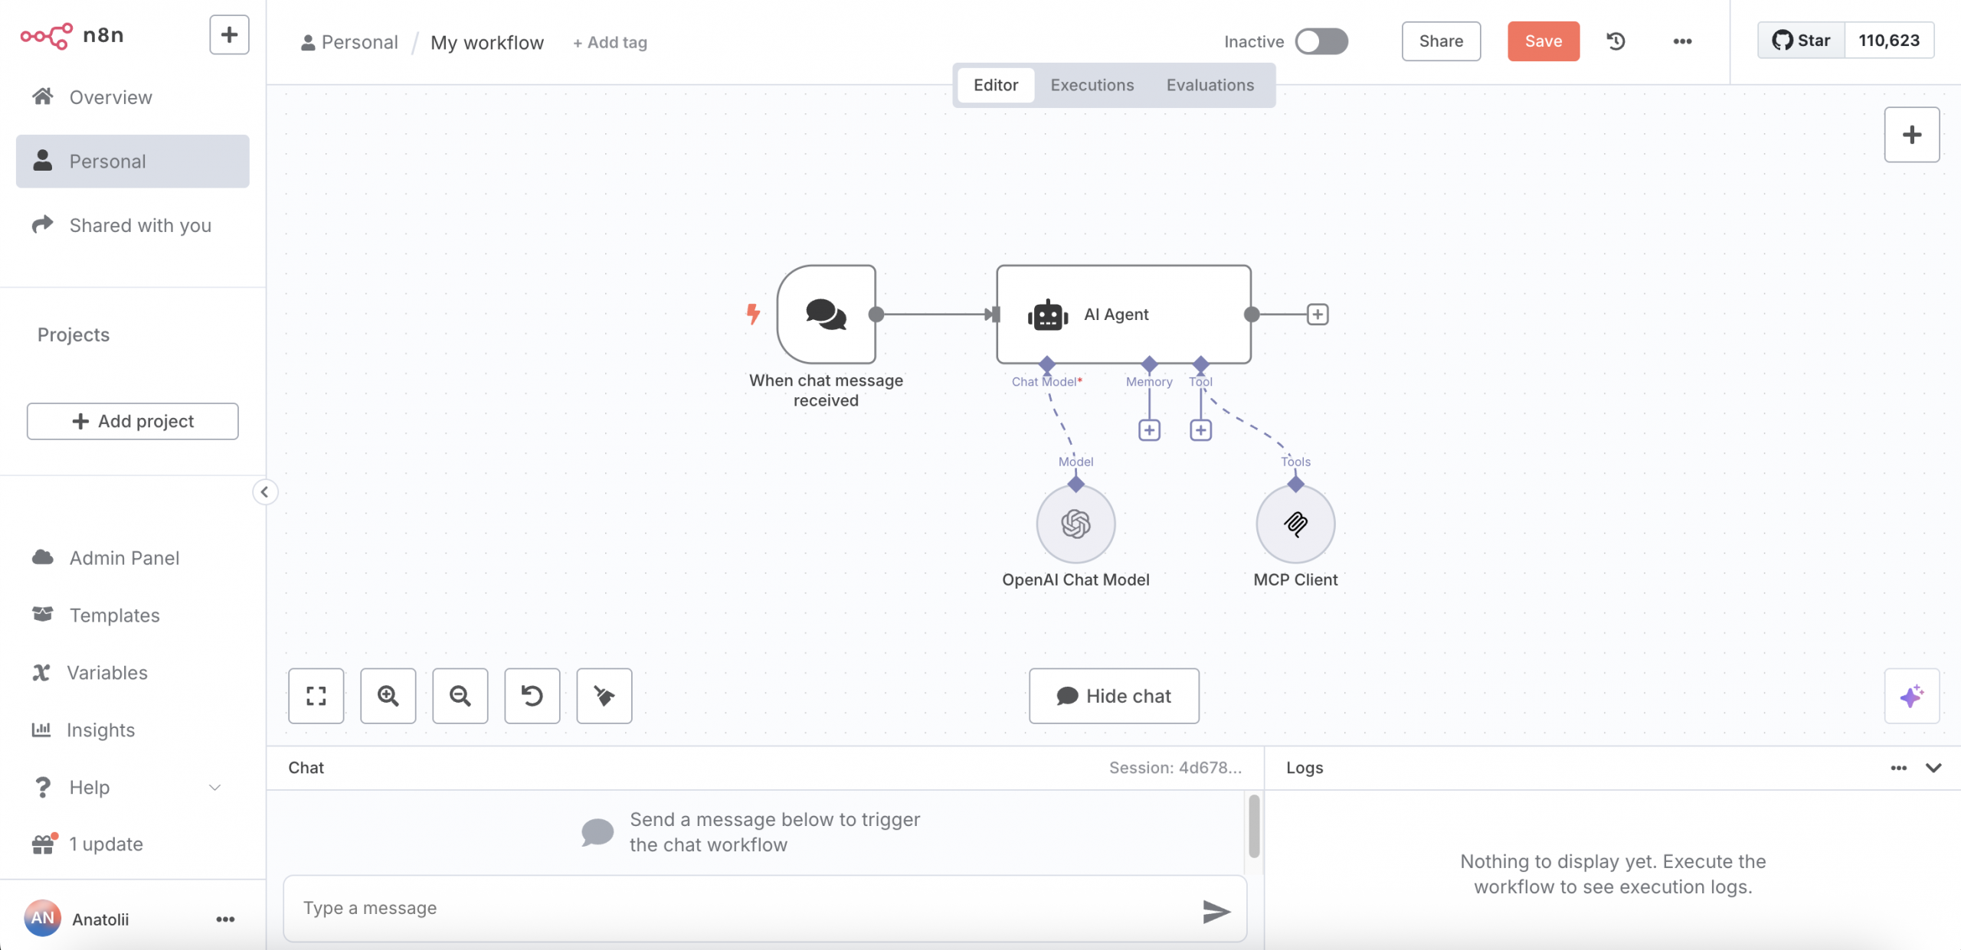
Task: Zoom in on the workflow canvas
Action: [388, 695]
